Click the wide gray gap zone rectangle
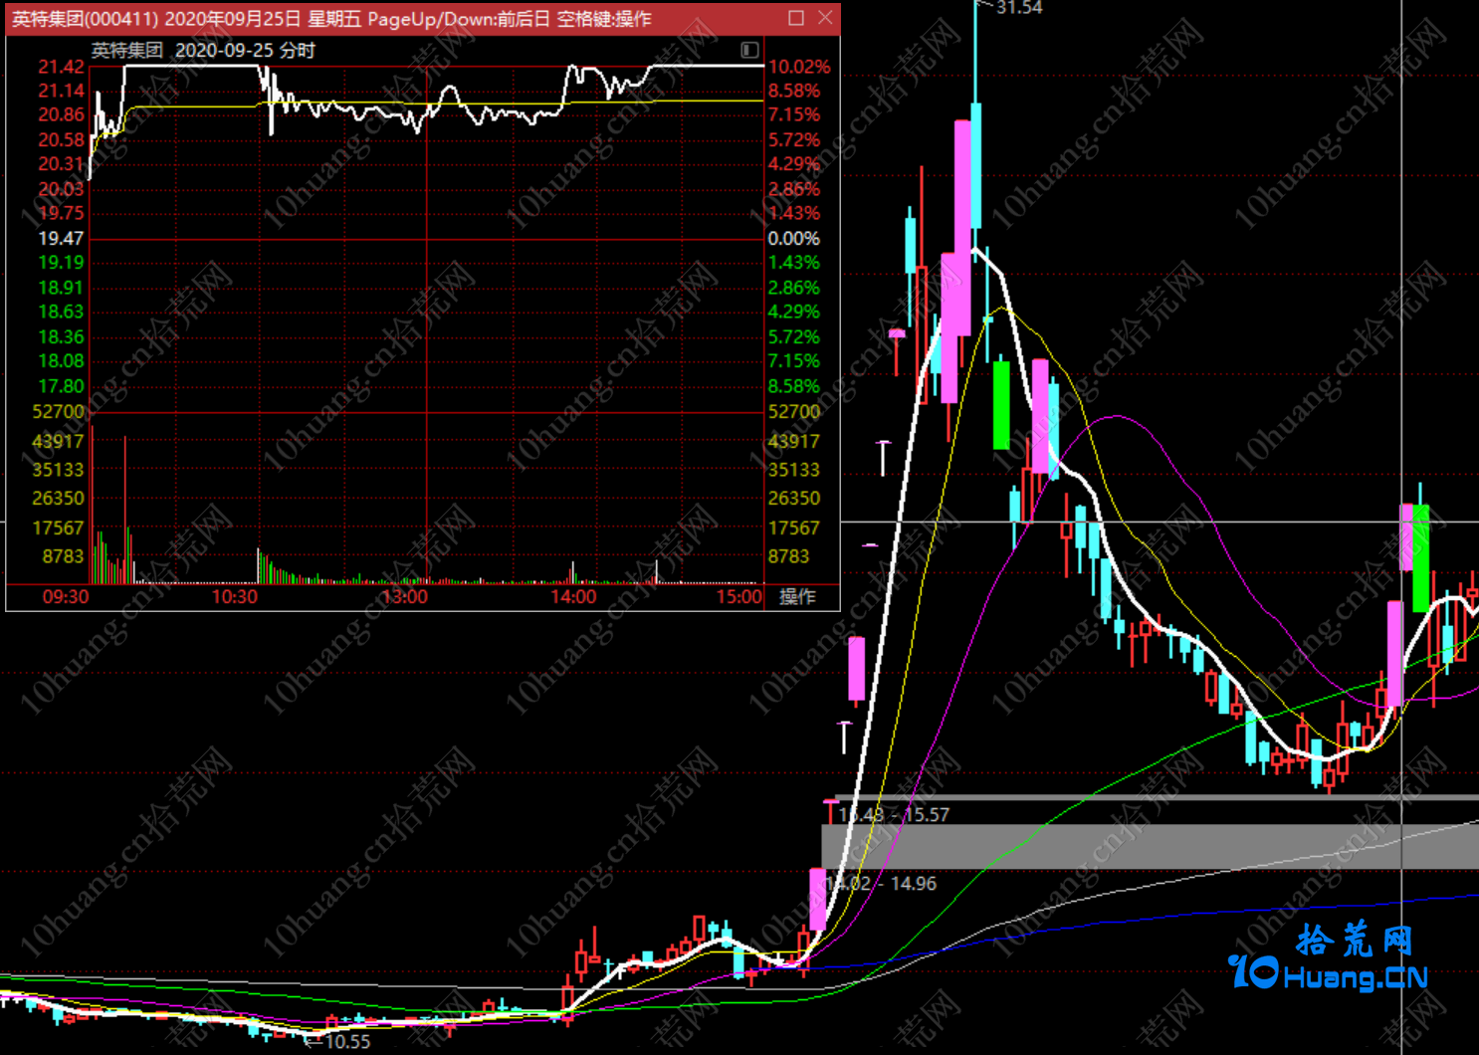This screenshot has width=1479, height=1055. point(1150,847)
